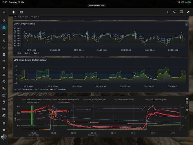Toggle Plant Sensor 1EF3 Moisture trace

pyautogui.click(x=66, y=99)
